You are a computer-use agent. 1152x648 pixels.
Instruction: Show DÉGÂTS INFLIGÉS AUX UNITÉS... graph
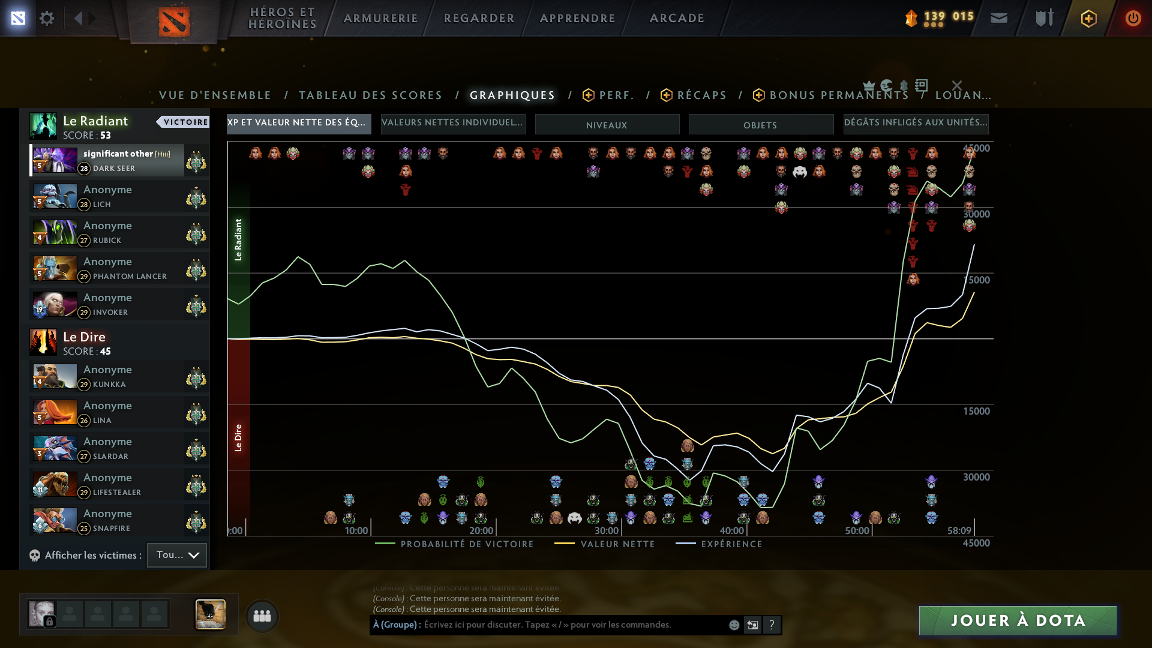click(x=916, y=124)
